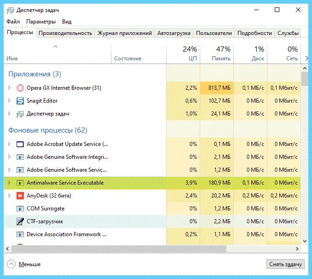Sort processes by Память column
Screen dimensions: 312x279
point(217,54)
